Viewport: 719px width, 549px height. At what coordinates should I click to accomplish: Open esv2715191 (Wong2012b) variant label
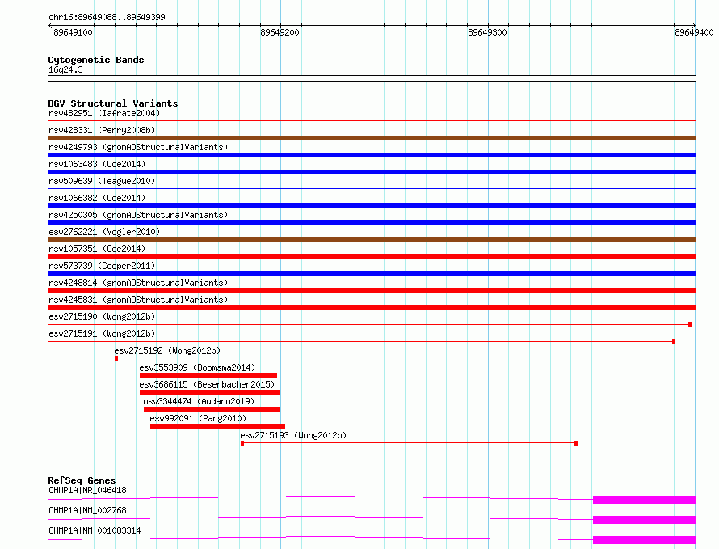tap(102, 333)
